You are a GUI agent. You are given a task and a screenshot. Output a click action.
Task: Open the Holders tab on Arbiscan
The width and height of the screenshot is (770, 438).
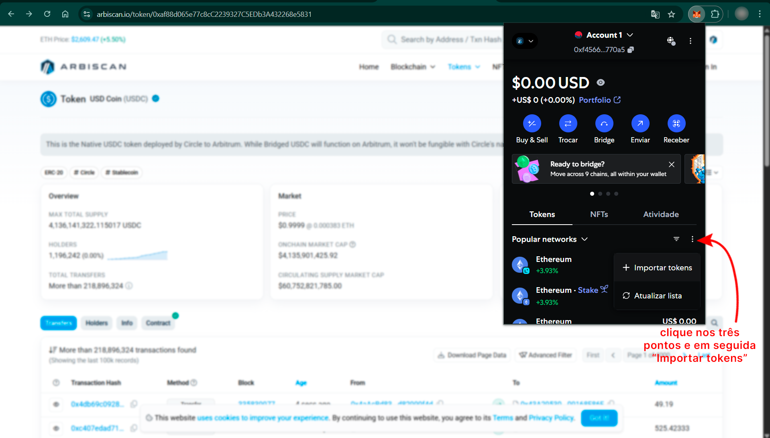click(97, 323)
